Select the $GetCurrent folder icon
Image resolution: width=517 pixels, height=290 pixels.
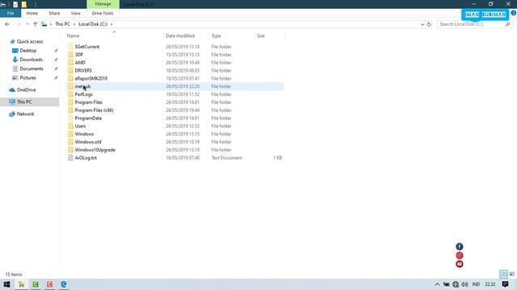(70, 47)
